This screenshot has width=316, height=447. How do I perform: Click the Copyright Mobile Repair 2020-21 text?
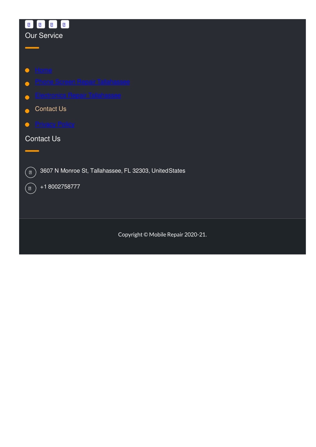(x=163, y=234)
